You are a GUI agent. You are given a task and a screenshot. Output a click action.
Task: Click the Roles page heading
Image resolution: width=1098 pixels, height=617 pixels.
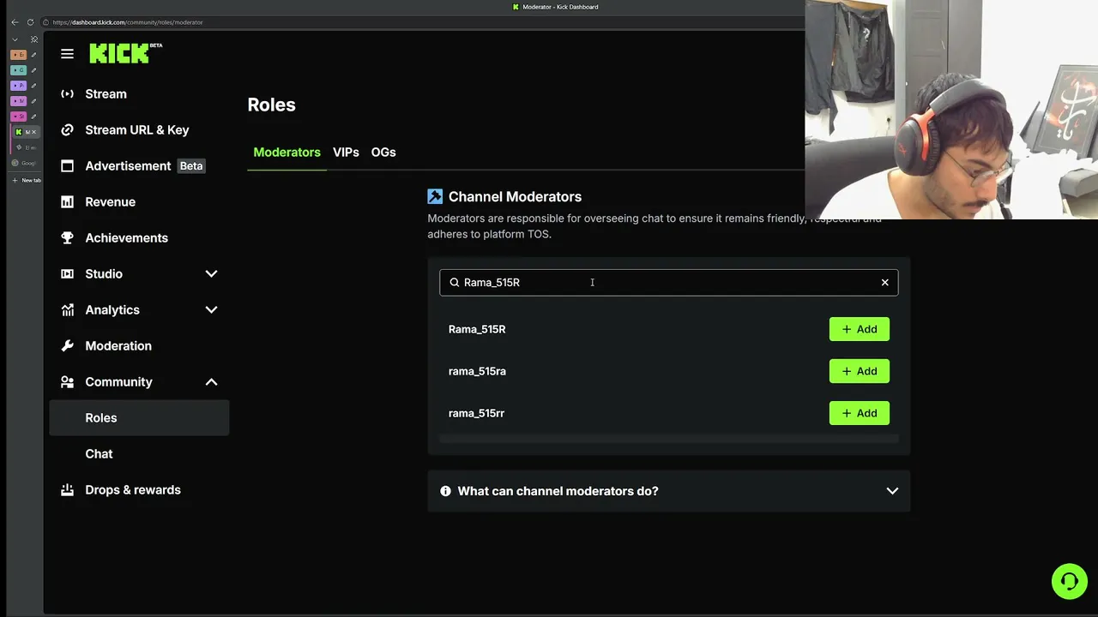271,105
